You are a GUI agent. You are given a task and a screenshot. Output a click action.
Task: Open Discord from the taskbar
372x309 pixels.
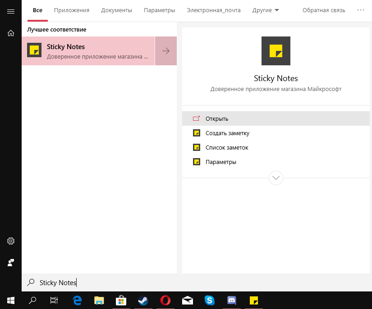(232, 300)
